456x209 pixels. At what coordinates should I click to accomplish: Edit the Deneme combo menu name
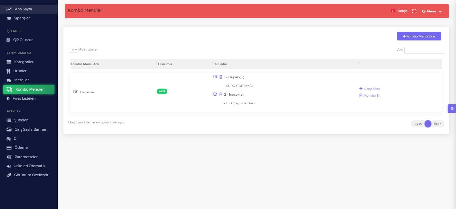coord(75,92)
